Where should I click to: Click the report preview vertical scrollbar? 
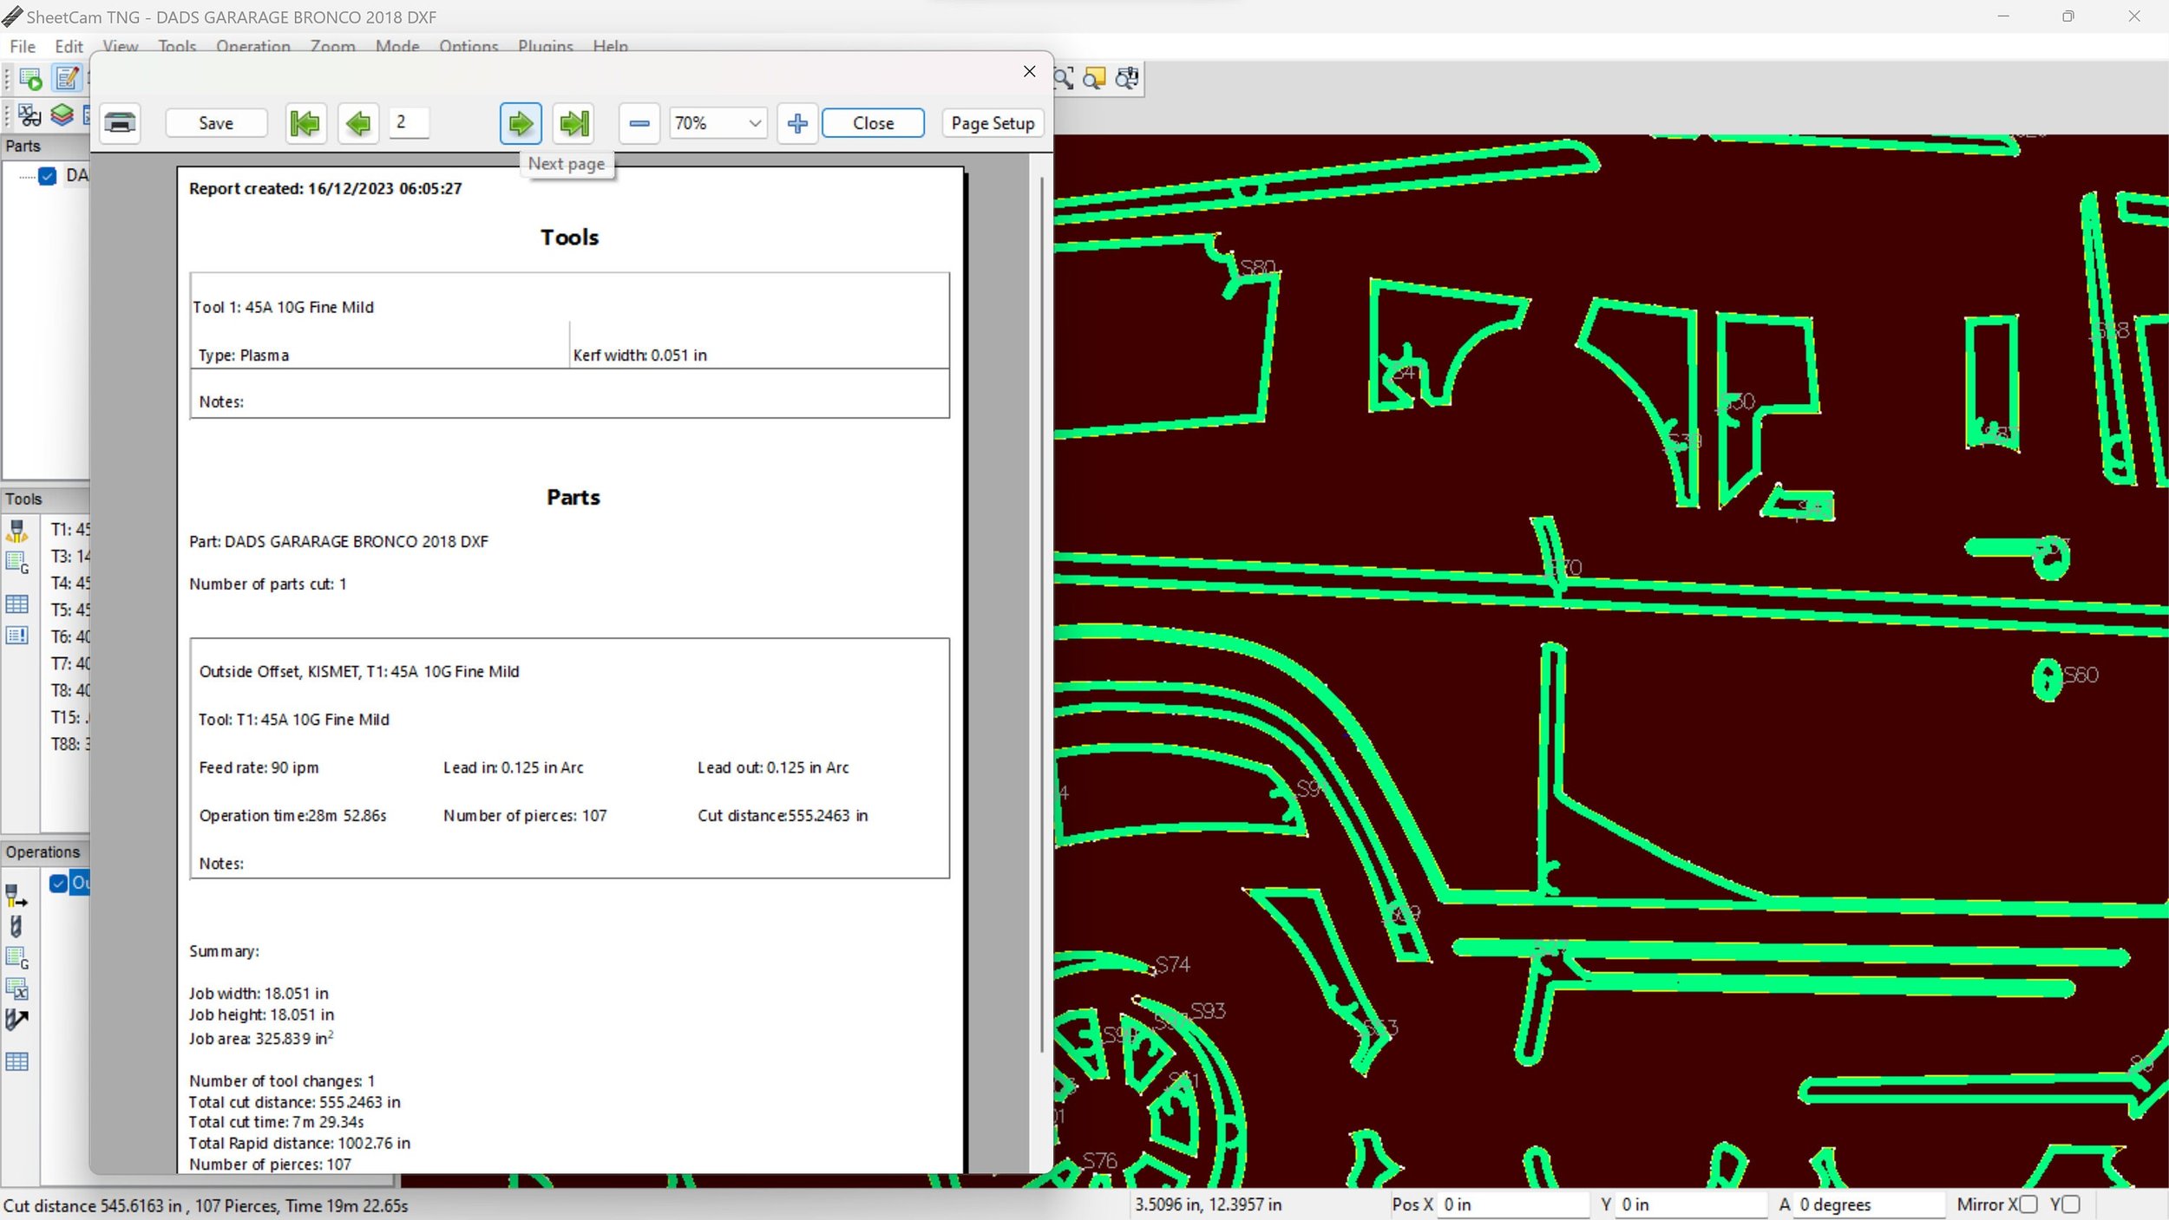click(x=1041, y=616)
